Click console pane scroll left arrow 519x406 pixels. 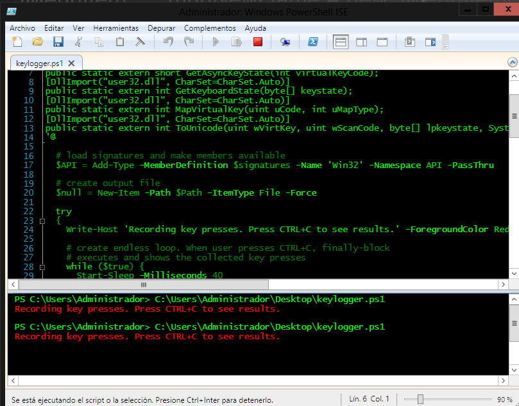[x=13, y=380]
